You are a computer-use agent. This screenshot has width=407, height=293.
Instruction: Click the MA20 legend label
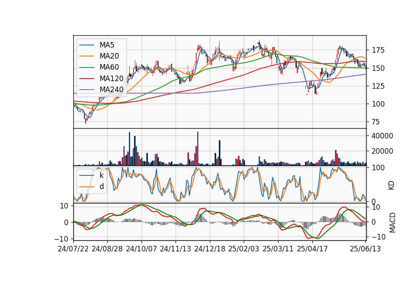109,56
